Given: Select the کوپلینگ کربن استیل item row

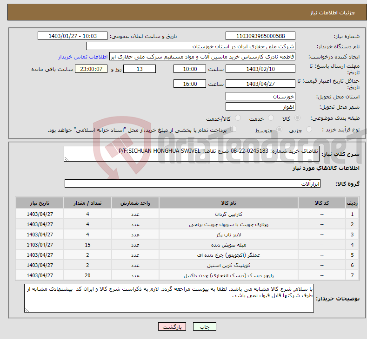Looking at the screenshot, I should pyautogui.click(x=187, y=266).
